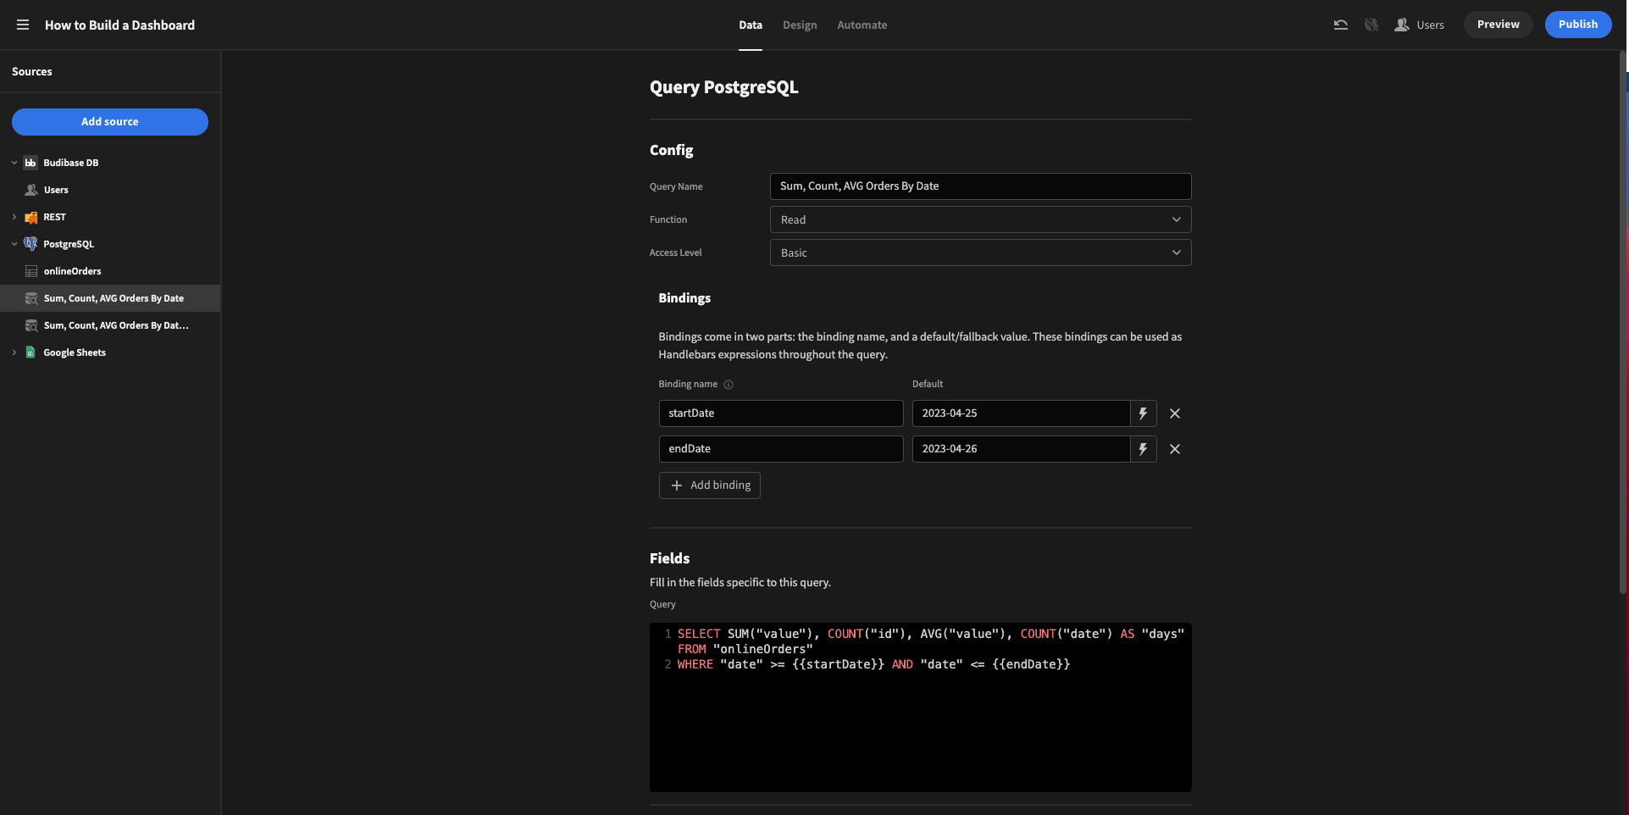
Task: Click the PostgreSQL elephant icon
Action: [30, 244]
